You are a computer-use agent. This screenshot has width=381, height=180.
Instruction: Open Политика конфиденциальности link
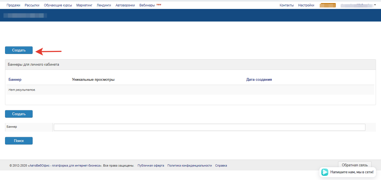point(189,165)
